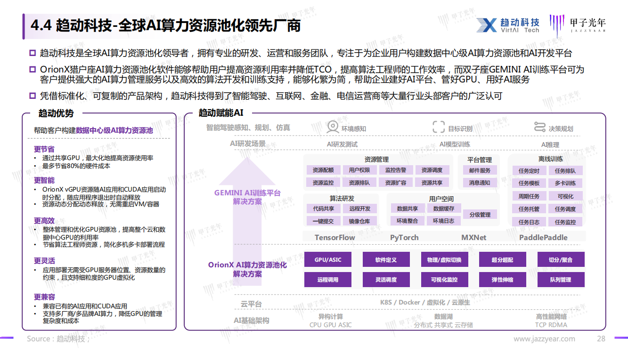
Task: Click the 代码共享 box
Action: [x=323, y=209]
